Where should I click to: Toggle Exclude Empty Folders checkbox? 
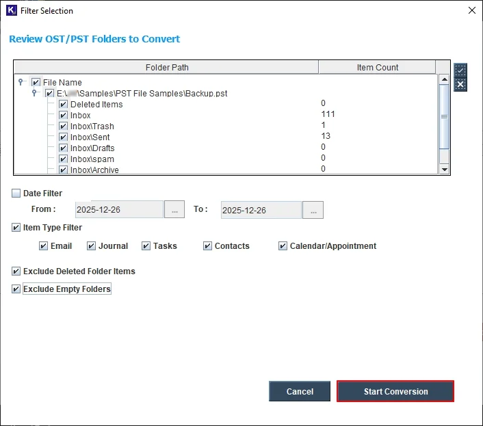point(16,289)
